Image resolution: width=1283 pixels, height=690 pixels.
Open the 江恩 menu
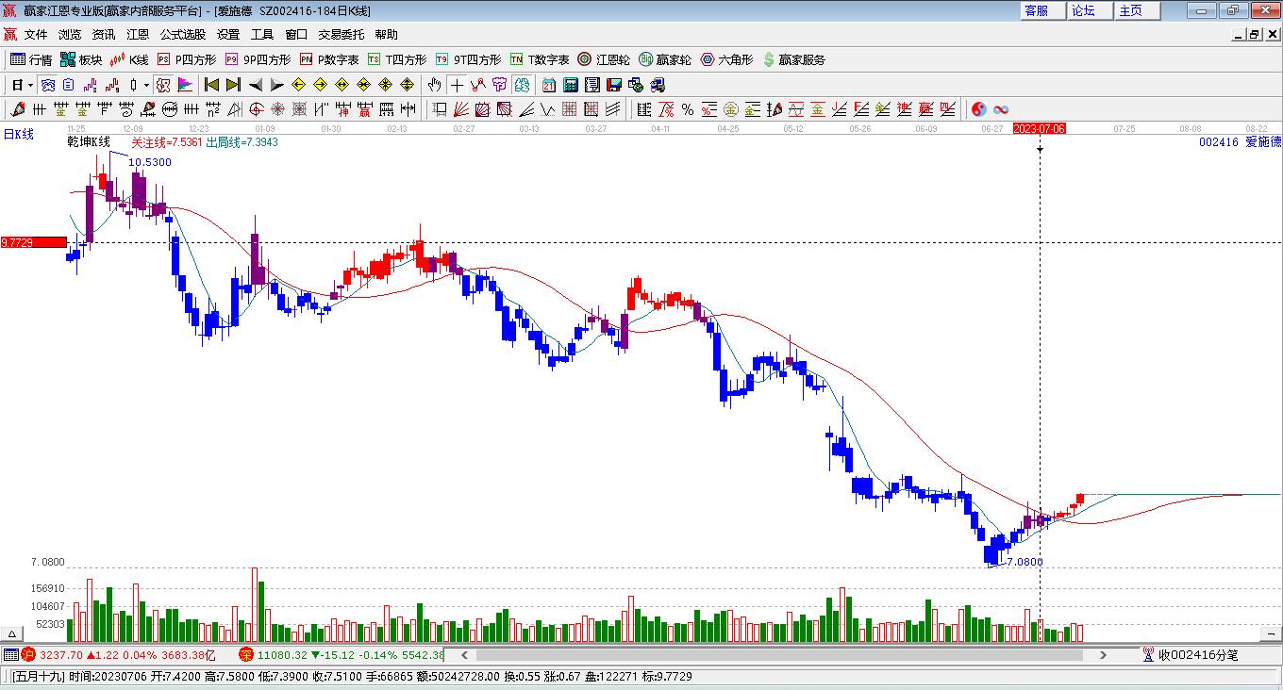(x=138, y=35)
